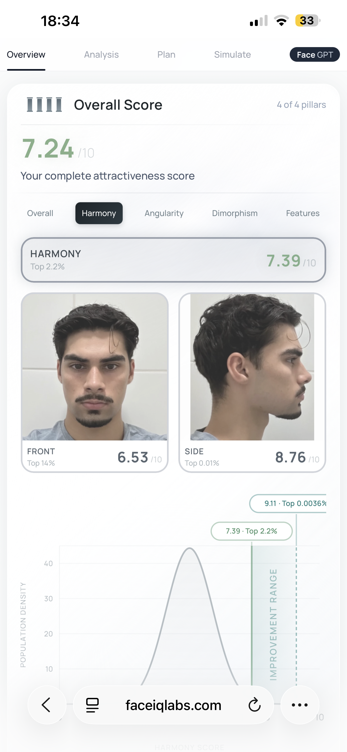Select the Features pillar filter
Image resolution: width=347 pixels, height=752 pixels.
[x=303, y=213]
